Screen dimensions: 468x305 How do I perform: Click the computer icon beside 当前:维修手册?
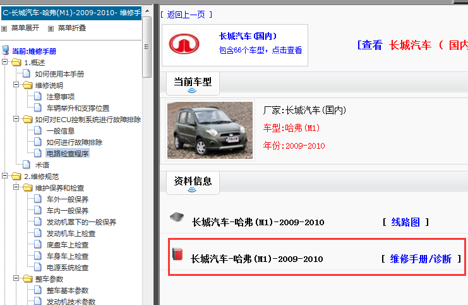6,50
